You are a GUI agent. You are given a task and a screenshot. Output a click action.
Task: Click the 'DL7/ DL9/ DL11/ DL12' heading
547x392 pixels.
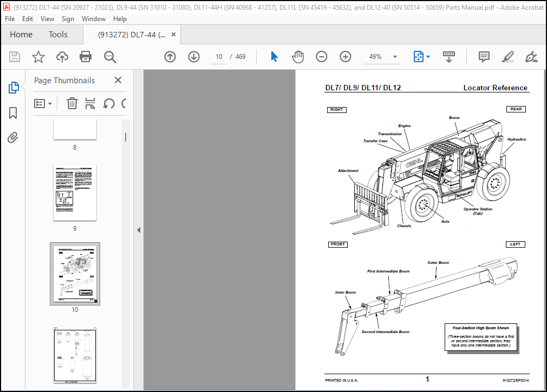(x=363, y=88)
